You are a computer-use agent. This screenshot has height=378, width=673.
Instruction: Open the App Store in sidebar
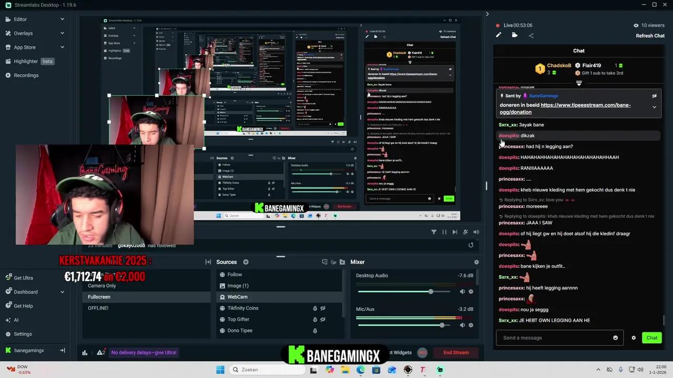[25, 47]
